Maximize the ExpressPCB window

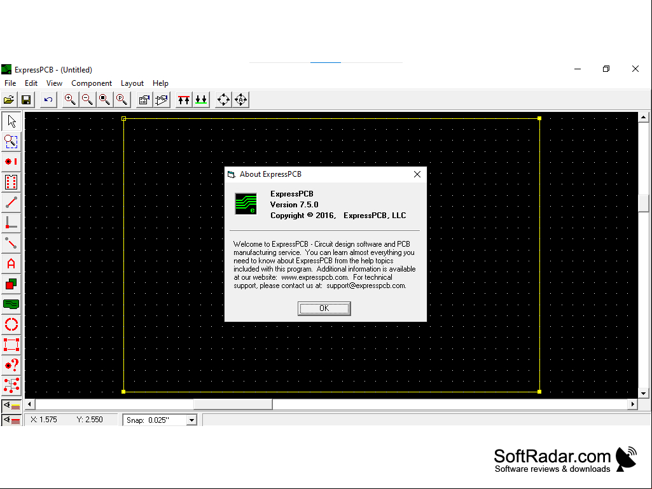pyautogui.click(x=606, y=69)
